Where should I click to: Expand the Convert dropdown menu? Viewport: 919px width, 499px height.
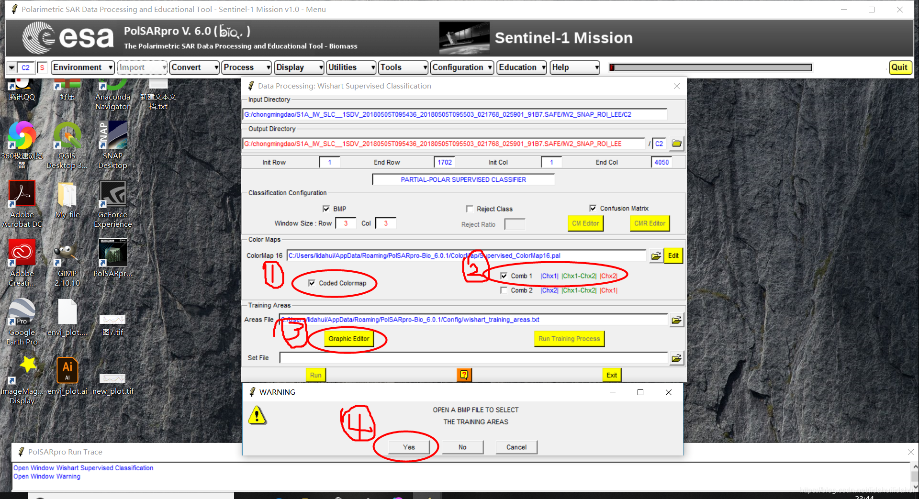click(x=194, y=67)
